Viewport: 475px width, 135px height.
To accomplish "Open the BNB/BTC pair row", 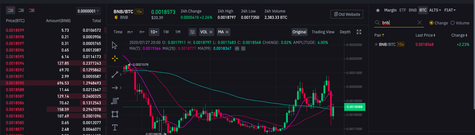I will 422,44.
